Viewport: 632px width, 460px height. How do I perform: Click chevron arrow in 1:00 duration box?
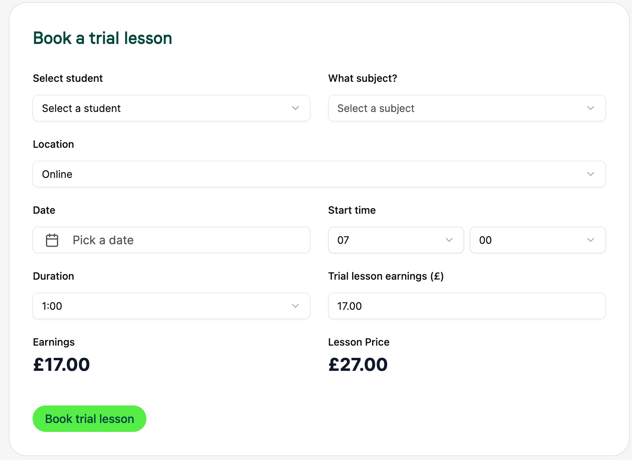296,306
